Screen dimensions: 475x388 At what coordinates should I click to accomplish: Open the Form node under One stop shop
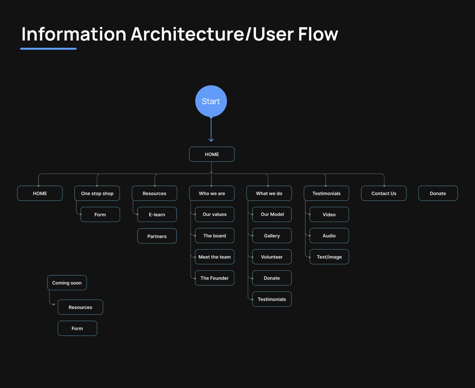pyautogui.click(x=100, y=214)
